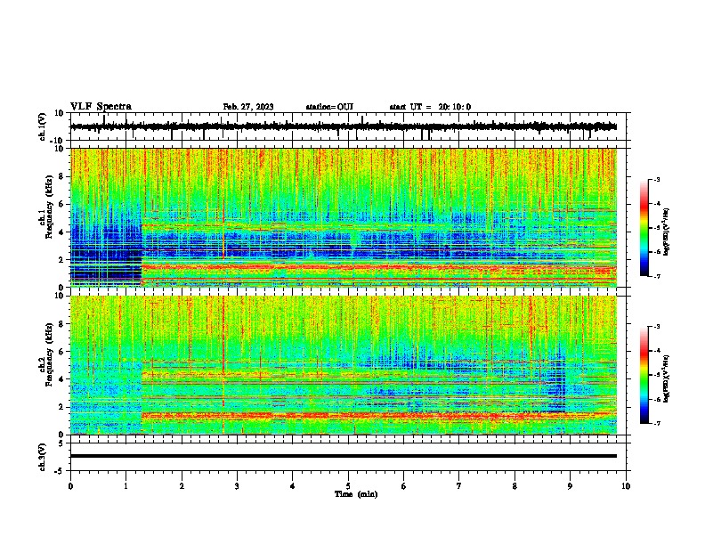This screenshot has height=545, width=705.
Task: Click the "8" kHz tick on the ch.2 frequency axis
Action: point(61,324)
